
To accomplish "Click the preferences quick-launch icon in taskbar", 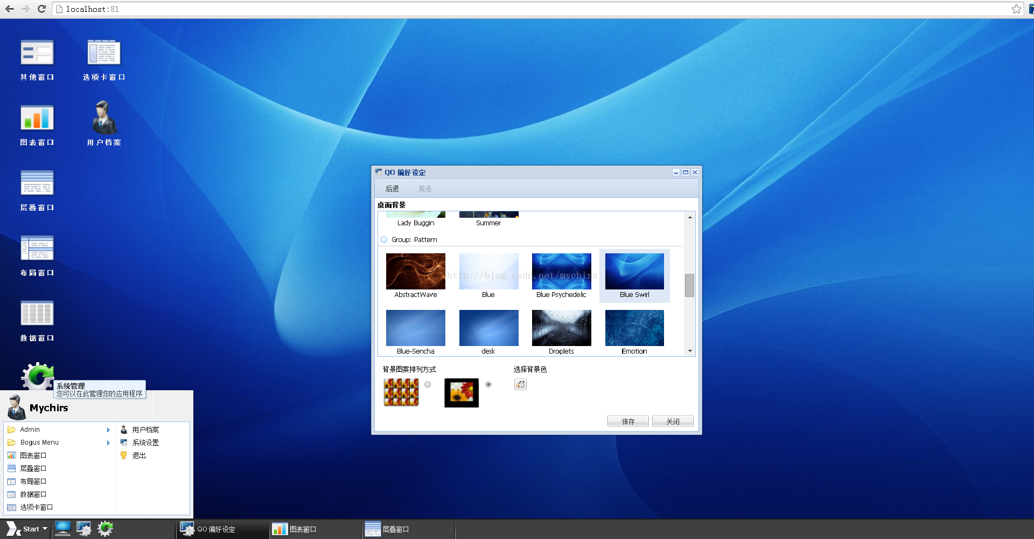I will click(x=83, y=529).
